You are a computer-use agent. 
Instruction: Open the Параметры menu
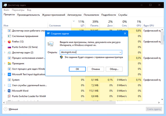(x=18, y=10)
